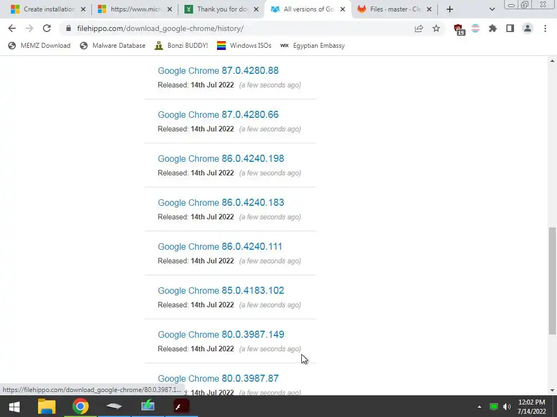This screenshot has width=557, height=417.
Task: Go back to the previous page
Action: 12,28
